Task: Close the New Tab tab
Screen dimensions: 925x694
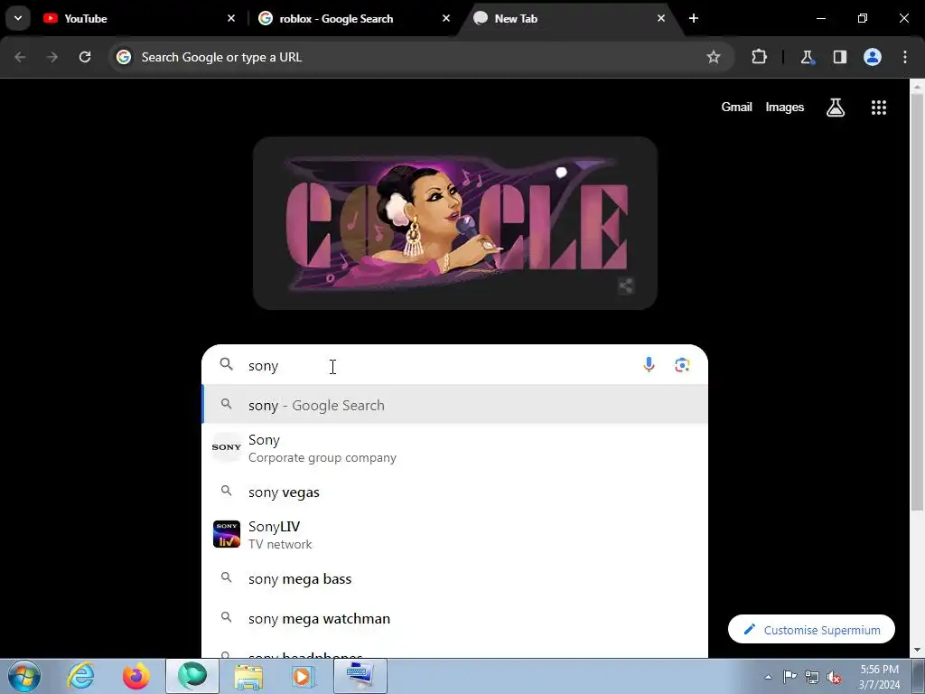Action: tap(660, 18)
